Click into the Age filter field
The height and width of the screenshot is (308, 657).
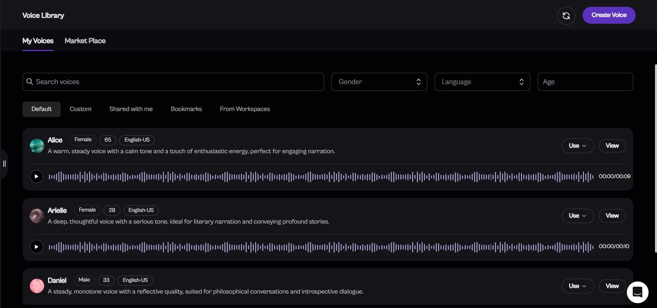pyautogui.click(x=585, y=82)
